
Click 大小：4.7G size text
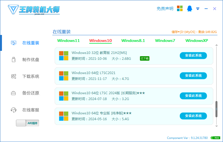[x=120, y=79]
